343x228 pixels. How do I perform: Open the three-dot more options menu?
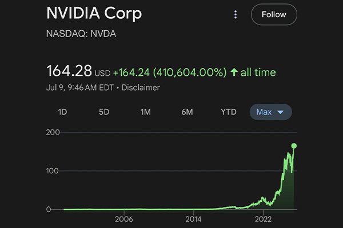(x=236, y=15)
